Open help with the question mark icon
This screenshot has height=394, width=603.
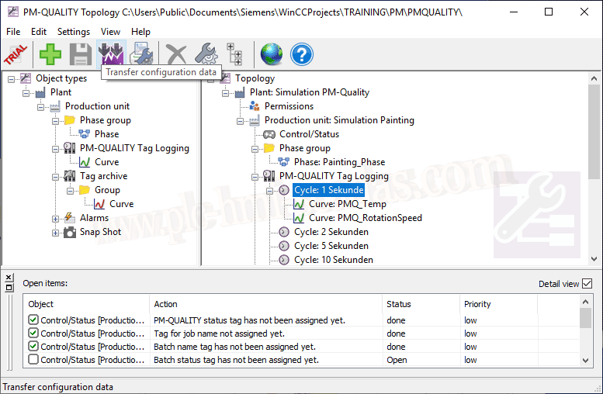[x=301, y=54]
